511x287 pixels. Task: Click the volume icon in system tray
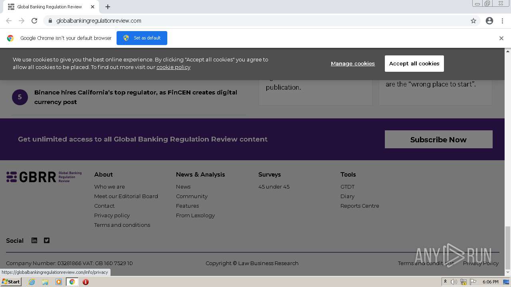(454, 282)
